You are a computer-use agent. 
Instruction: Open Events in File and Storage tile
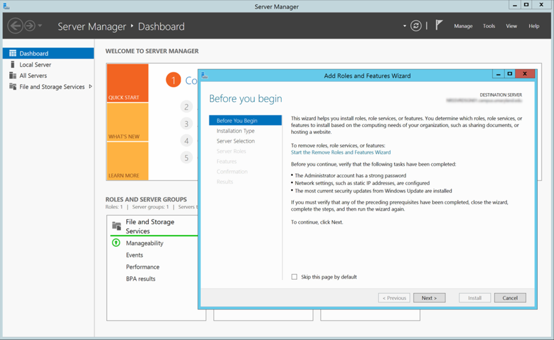[x=135, y=255]
